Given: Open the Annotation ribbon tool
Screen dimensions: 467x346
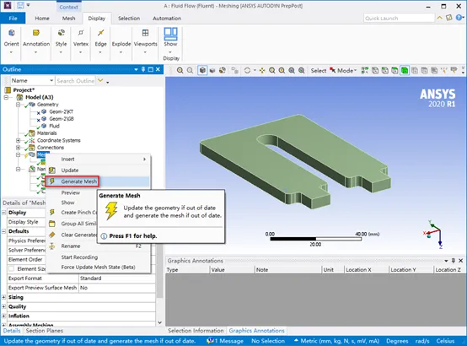Looking at the screenshot, I should [36, 41].
